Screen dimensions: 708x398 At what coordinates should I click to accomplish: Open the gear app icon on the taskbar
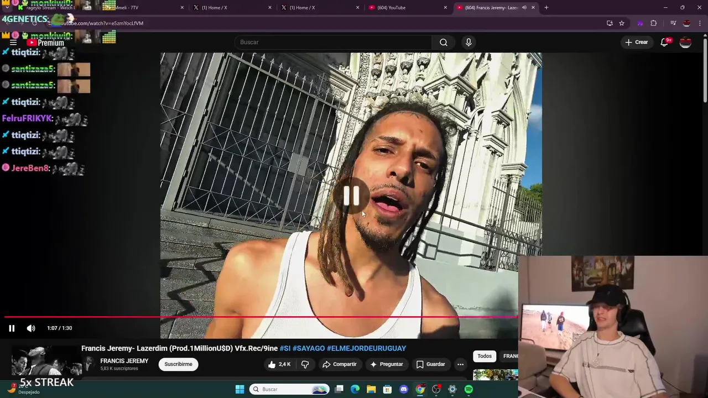point(452,389)
